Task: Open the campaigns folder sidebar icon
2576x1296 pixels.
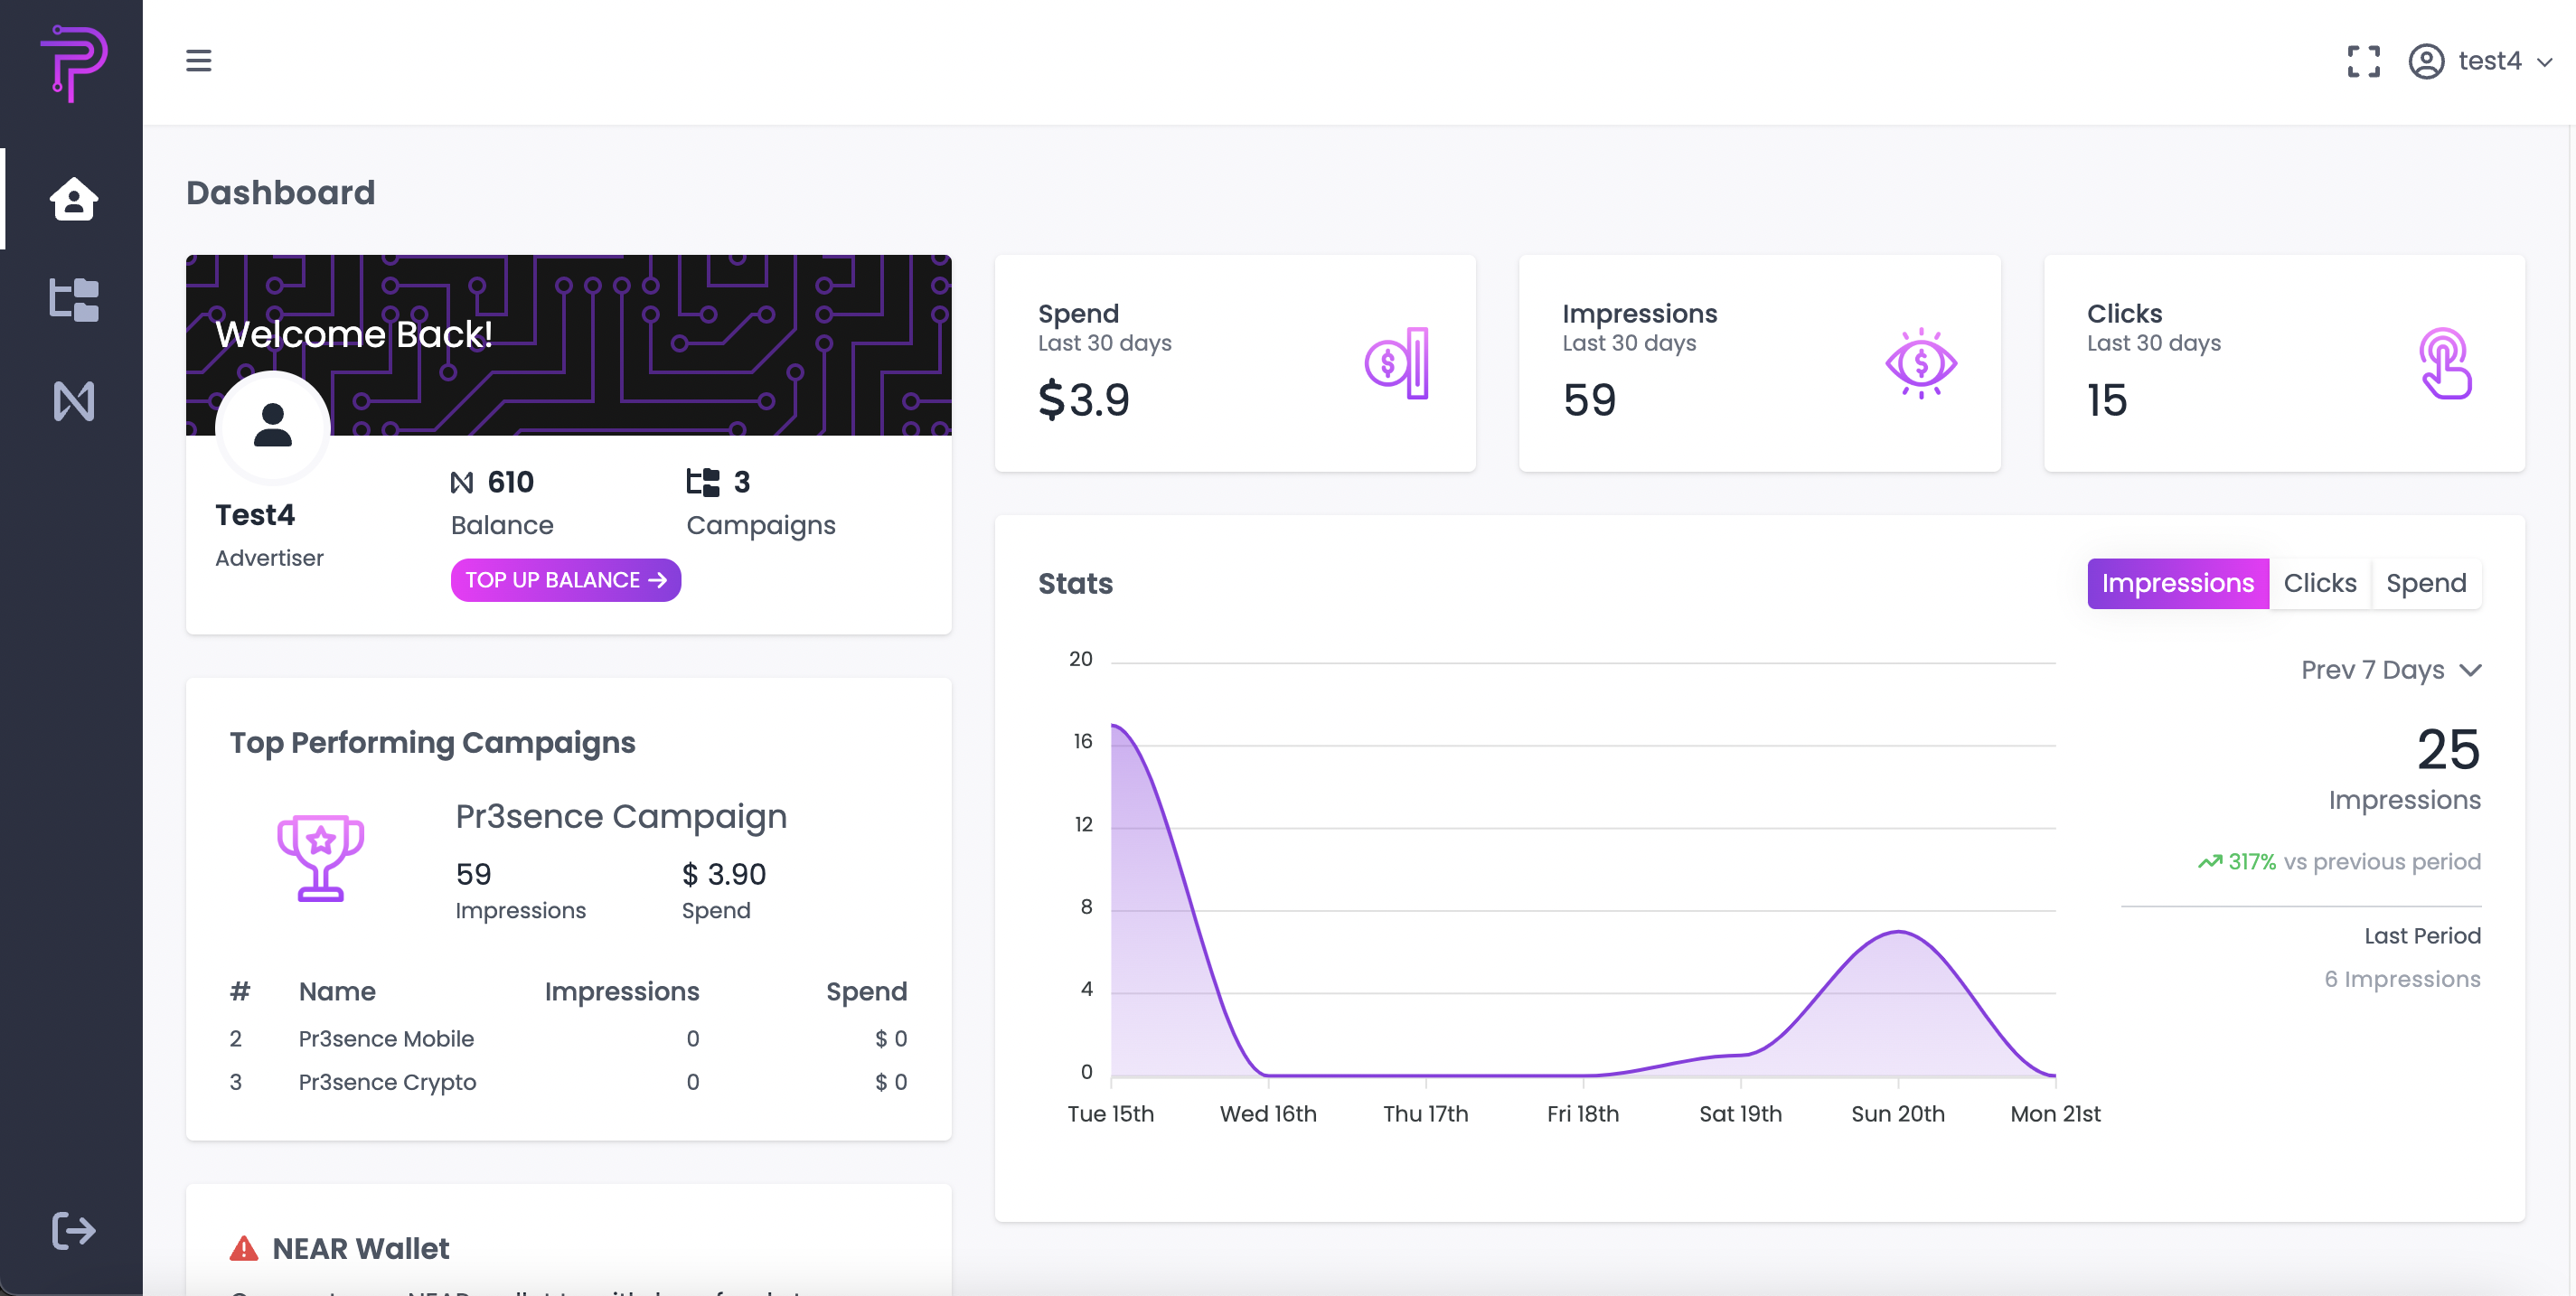Action: click(x=74, y=299)
